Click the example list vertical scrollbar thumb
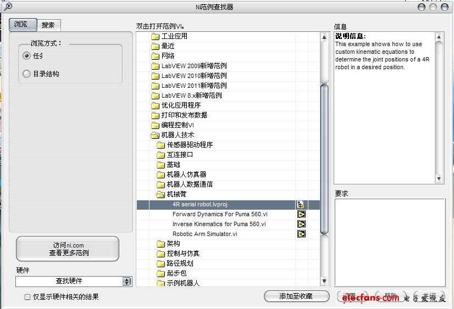The image size is (454, 309). click(324, 159)
